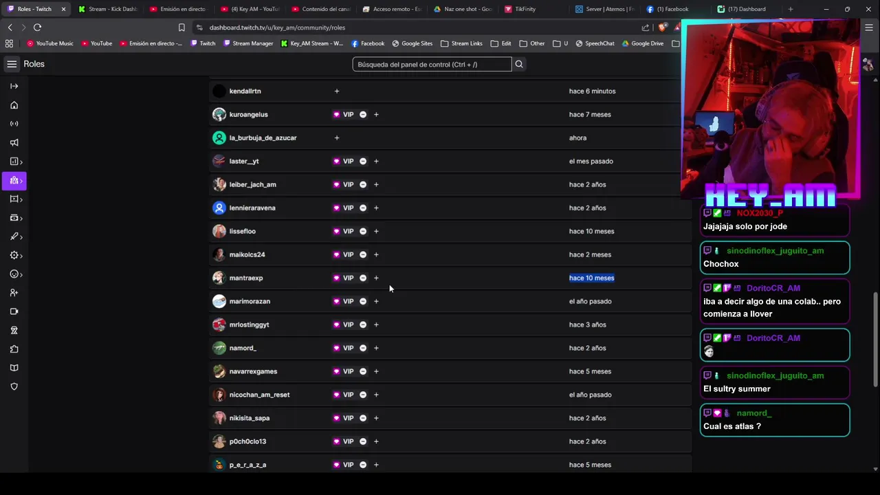Bookmark this page with the bookmark icon

181,27
